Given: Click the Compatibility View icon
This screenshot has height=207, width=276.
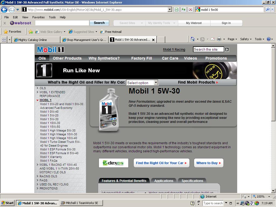Looking at the screenshot, I should pyautogui.click(x=177, y=9).
